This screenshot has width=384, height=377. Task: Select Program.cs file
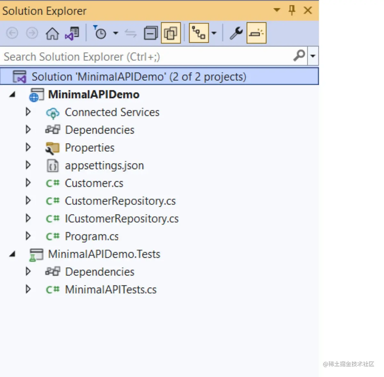tap(92, 236)
